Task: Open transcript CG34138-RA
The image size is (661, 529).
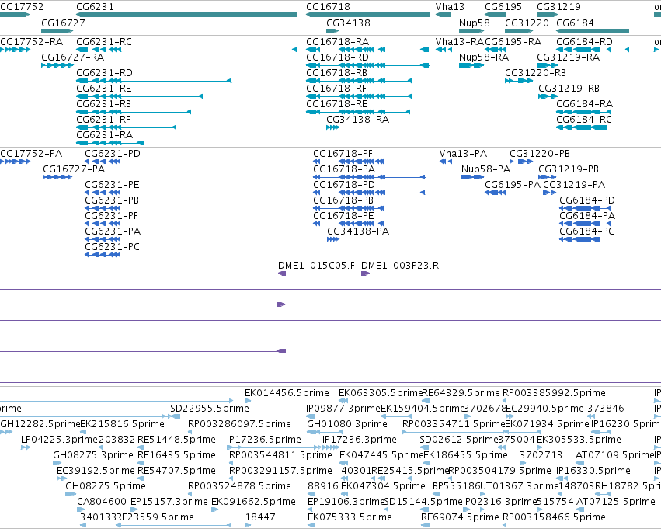Action: [358, 120]
